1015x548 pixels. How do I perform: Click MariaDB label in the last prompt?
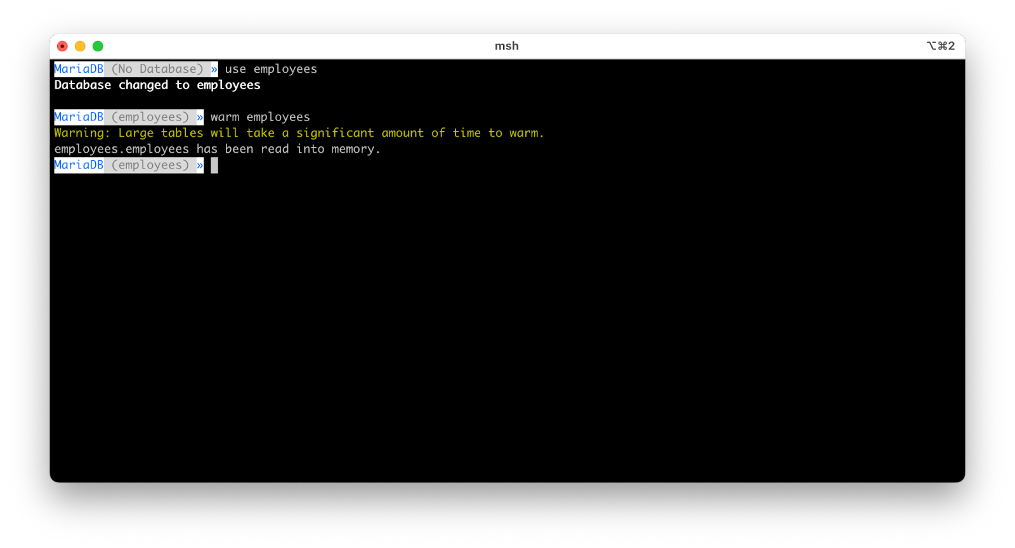point(79,165)
